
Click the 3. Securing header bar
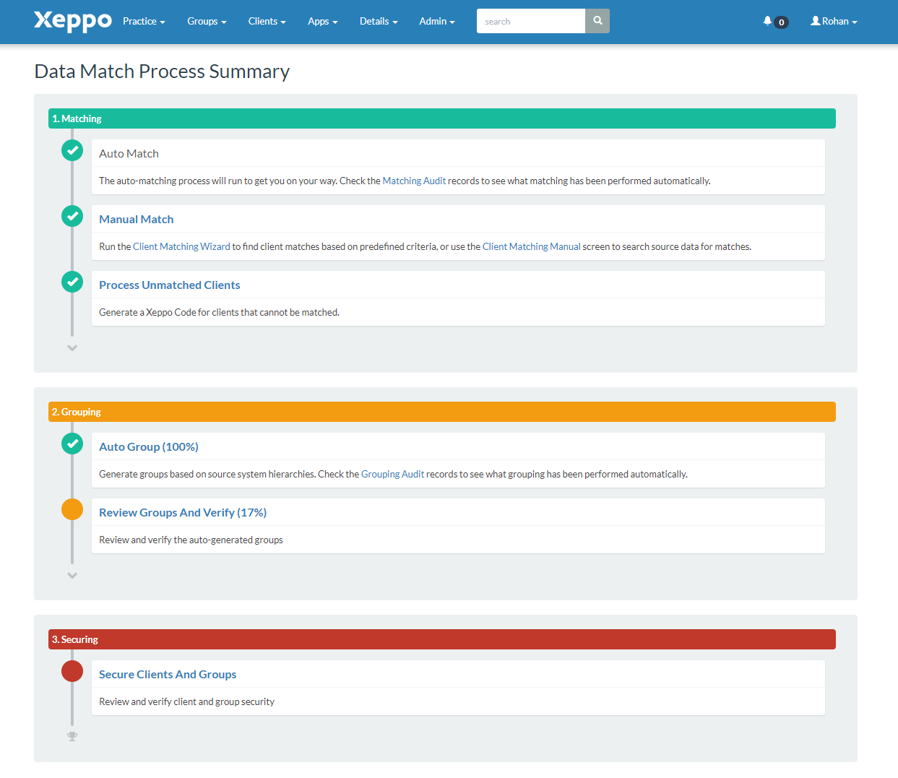coord(442,639)
